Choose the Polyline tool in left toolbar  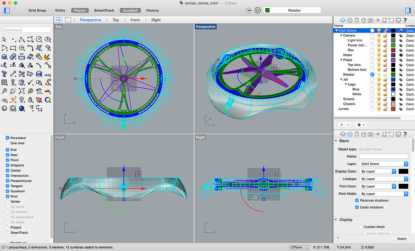pyautogui.click(x=22, y=39)
